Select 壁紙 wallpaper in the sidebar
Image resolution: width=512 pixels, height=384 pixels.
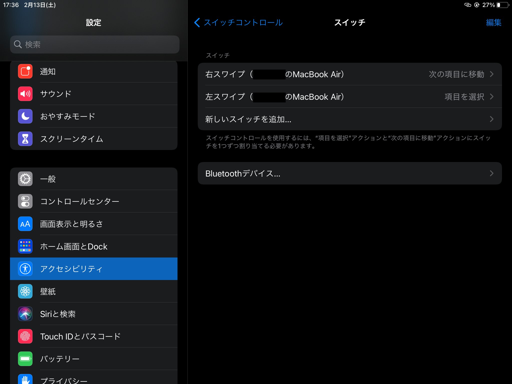(94, 291)
